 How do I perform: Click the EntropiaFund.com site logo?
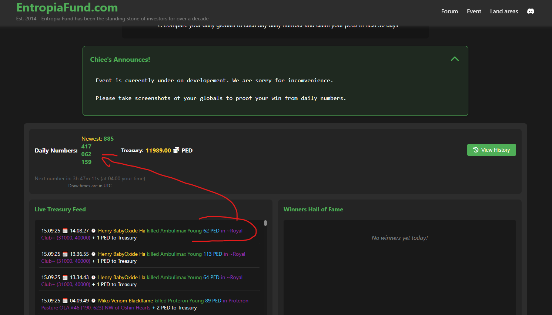pos(67,7)
